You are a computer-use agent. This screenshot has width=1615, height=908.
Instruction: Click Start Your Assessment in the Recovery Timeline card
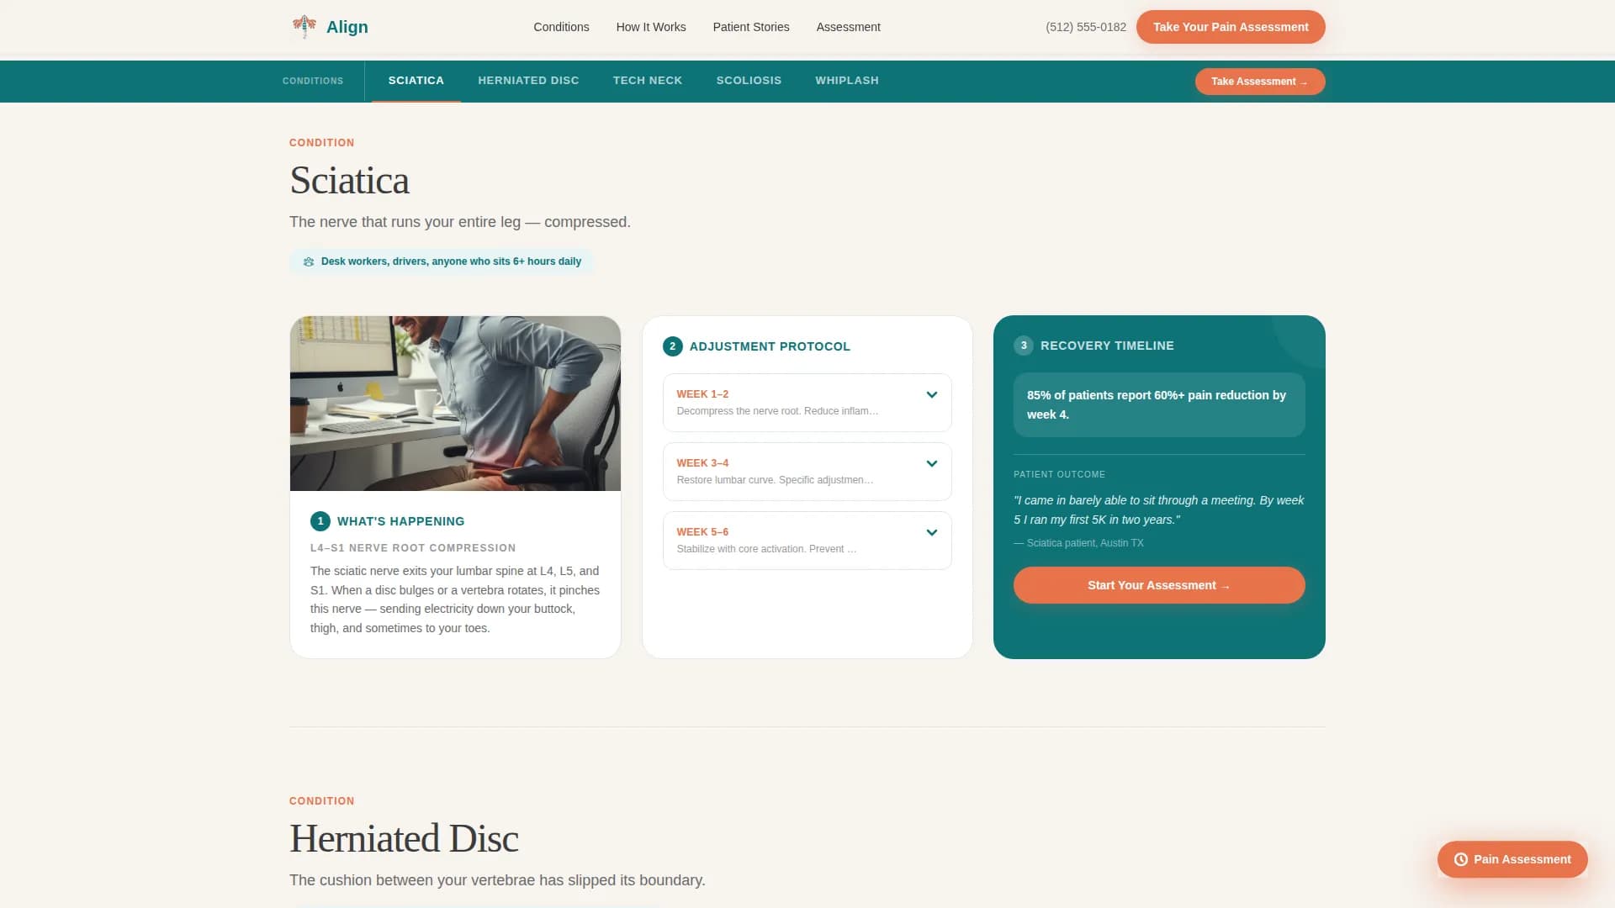pos(1159,584)
